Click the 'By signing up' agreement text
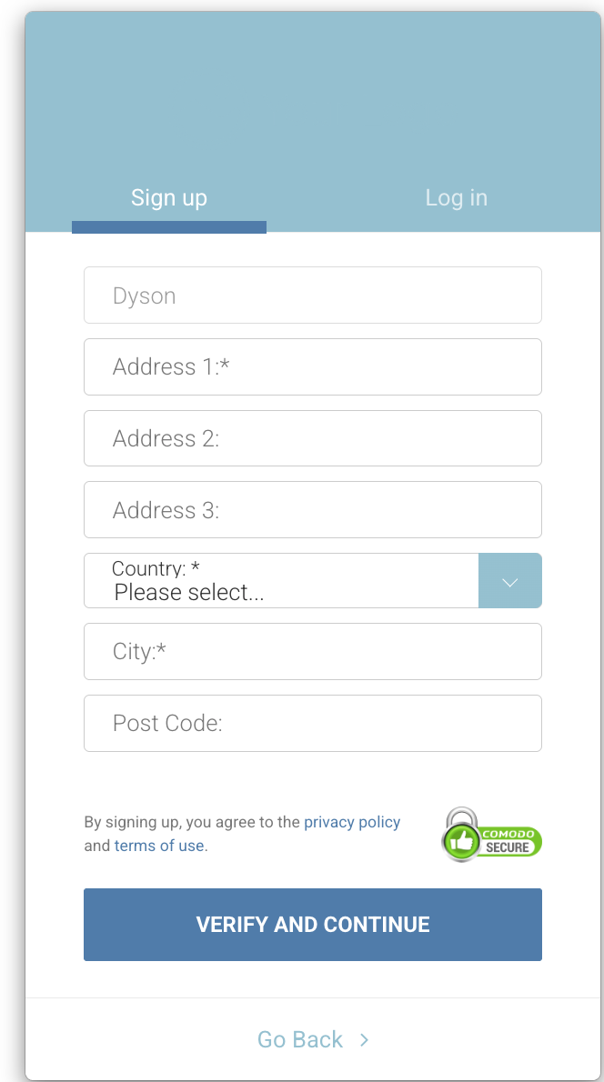604x1082 pixels. coord(193,822)
